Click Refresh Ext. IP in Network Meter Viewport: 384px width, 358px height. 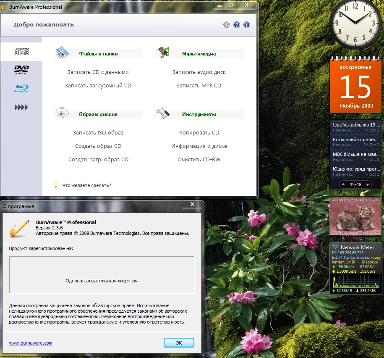(x=343, y=262)
